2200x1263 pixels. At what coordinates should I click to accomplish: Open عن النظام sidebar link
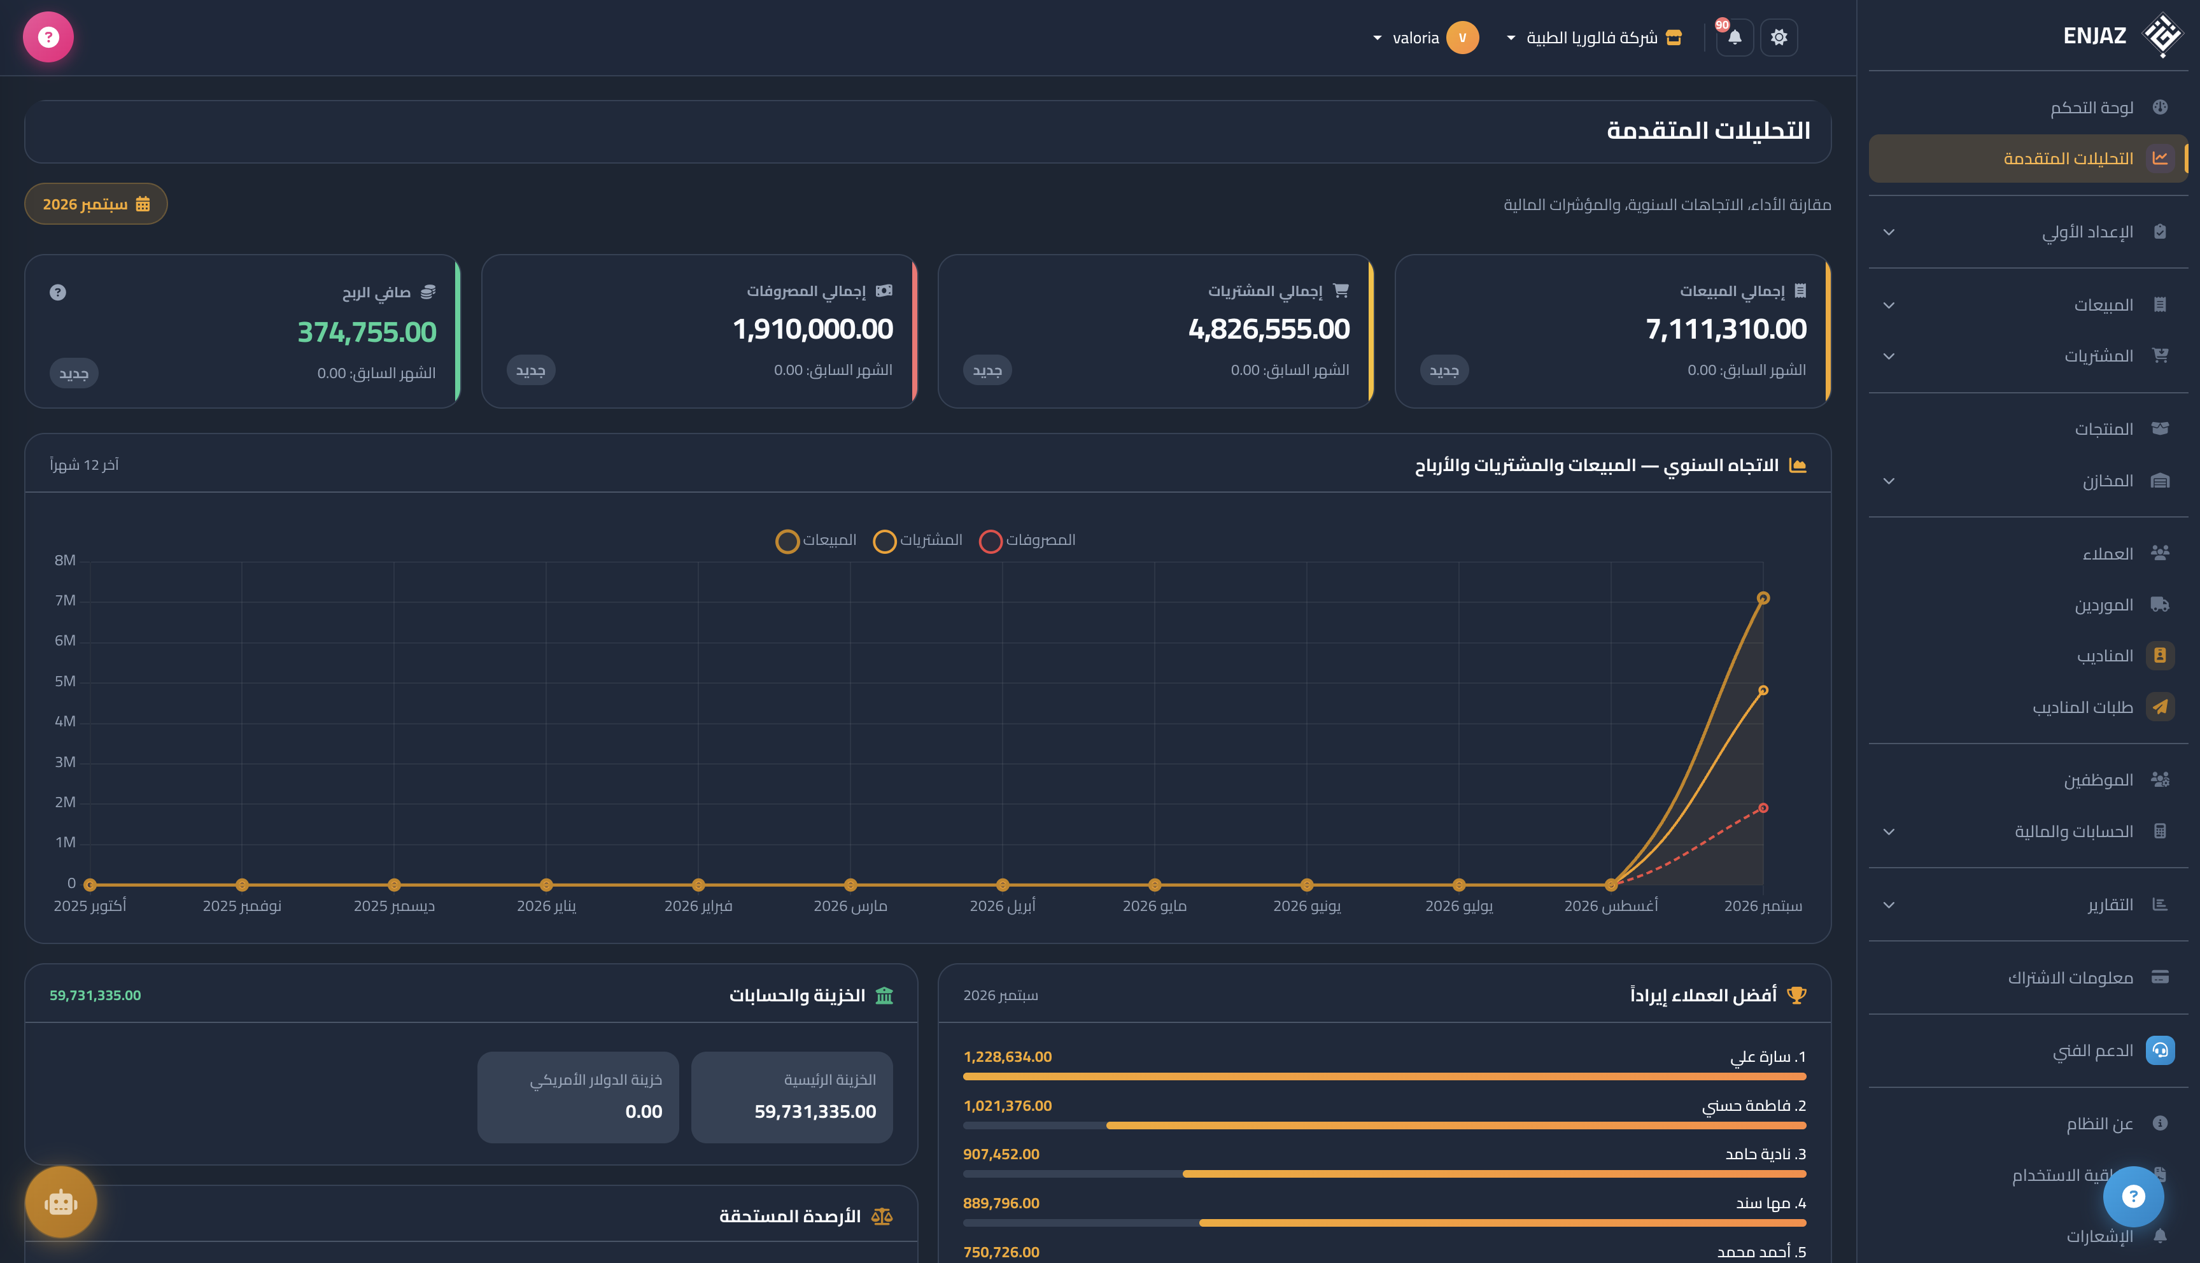click(2028, 1124)
